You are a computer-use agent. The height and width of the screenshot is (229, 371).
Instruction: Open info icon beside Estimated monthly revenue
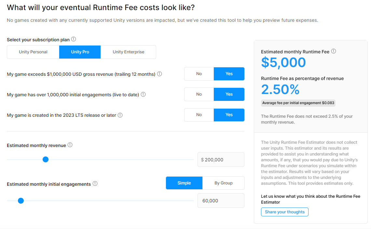click(70, 145)
